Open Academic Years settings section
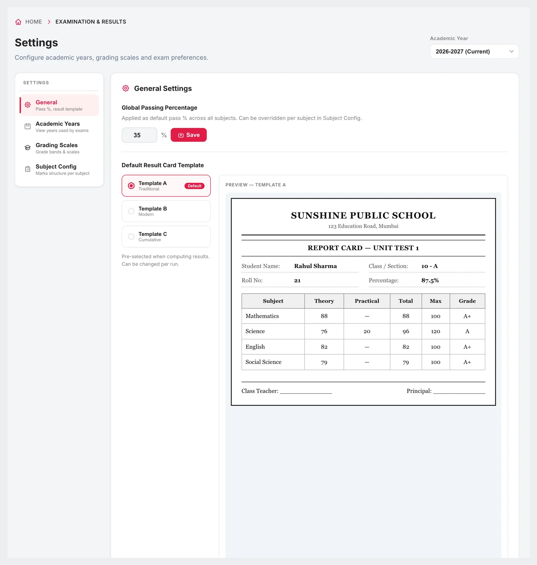Image resolution: width=537 pixels, height=565 pixels. coord(59,127)
